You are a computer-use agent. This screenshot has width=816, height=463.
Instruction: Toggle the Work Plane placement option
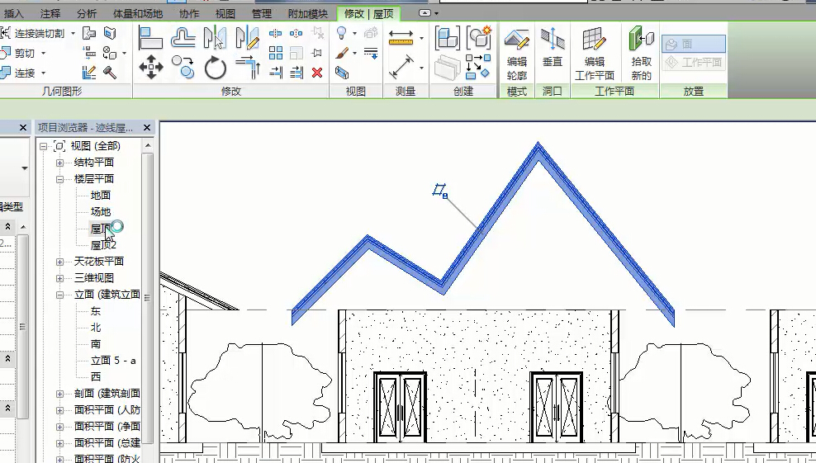[694, 62]
